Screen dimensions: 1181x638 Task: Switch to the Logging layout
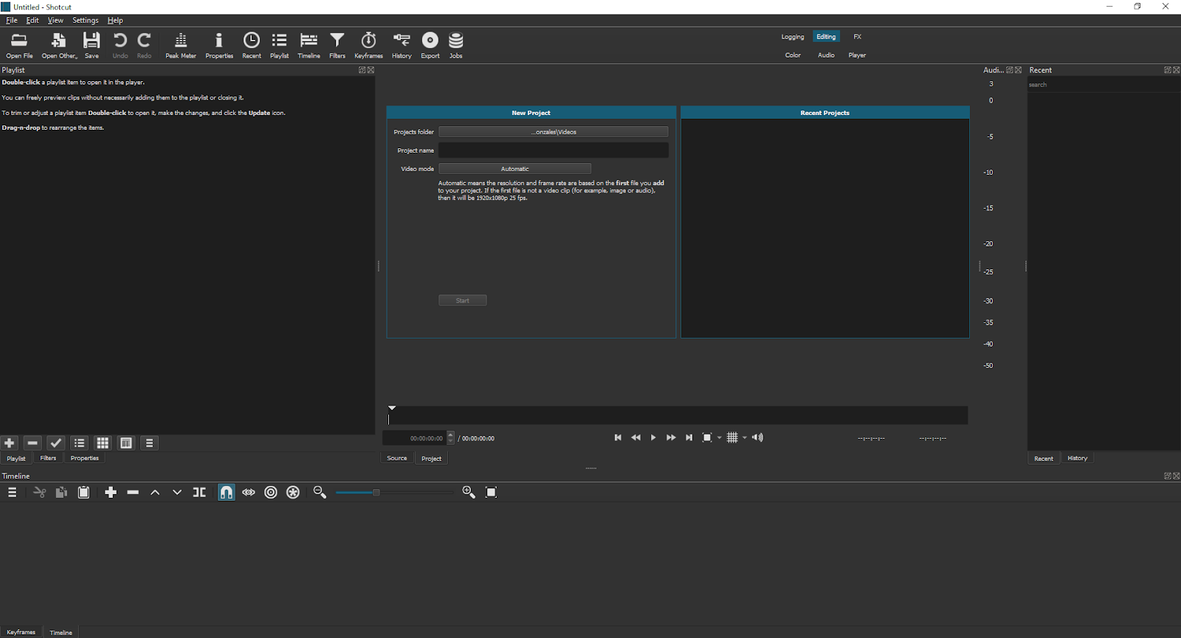793,37
